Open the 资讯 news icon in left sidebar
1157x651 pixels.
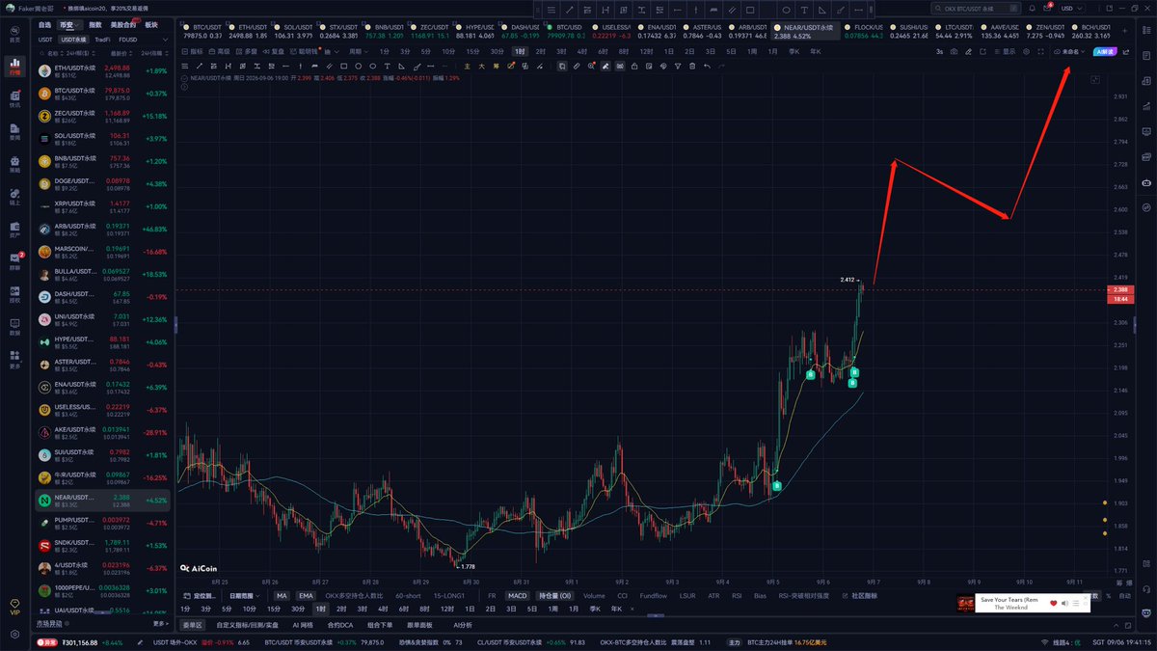click(x=14, y=98)
